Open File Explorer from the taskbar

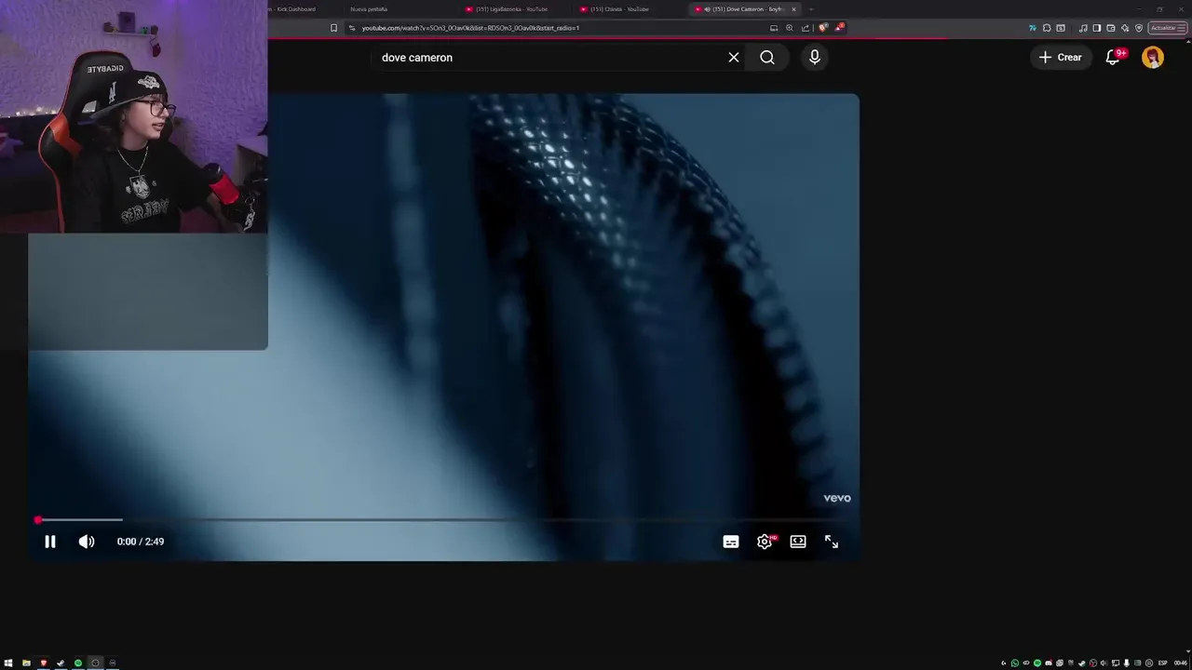26,663
